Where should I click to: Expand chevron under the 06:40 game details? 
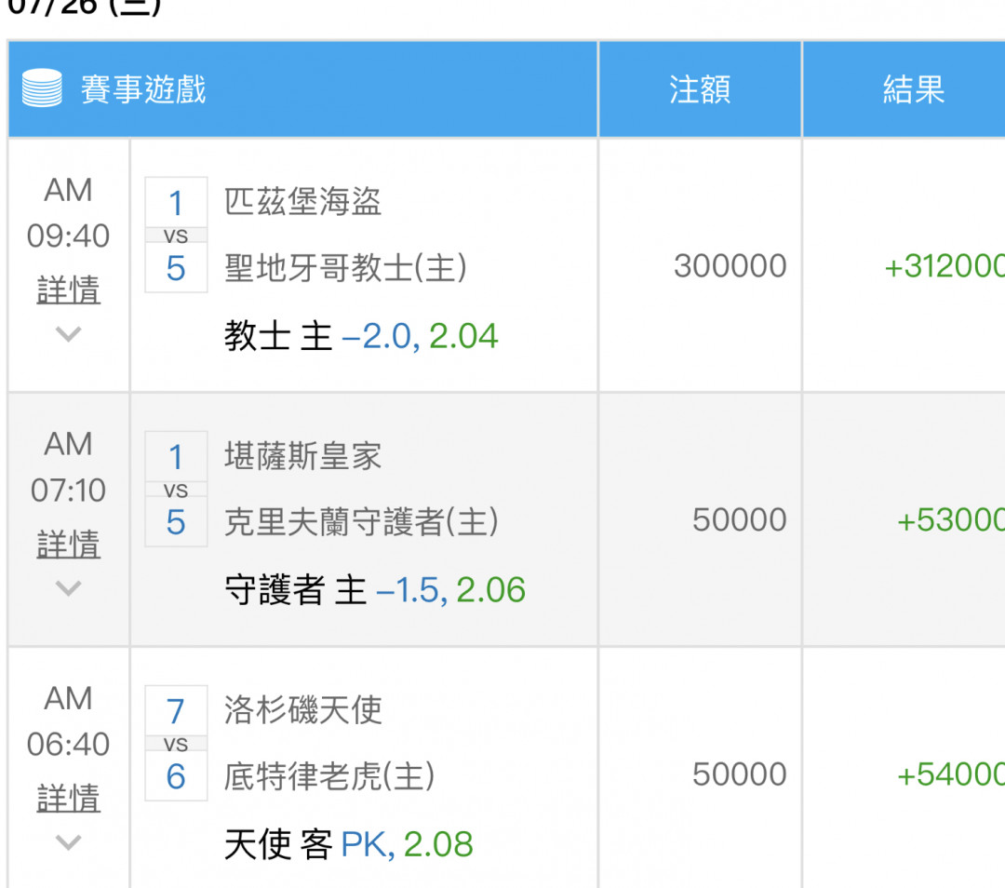click(x=68, y=841)
